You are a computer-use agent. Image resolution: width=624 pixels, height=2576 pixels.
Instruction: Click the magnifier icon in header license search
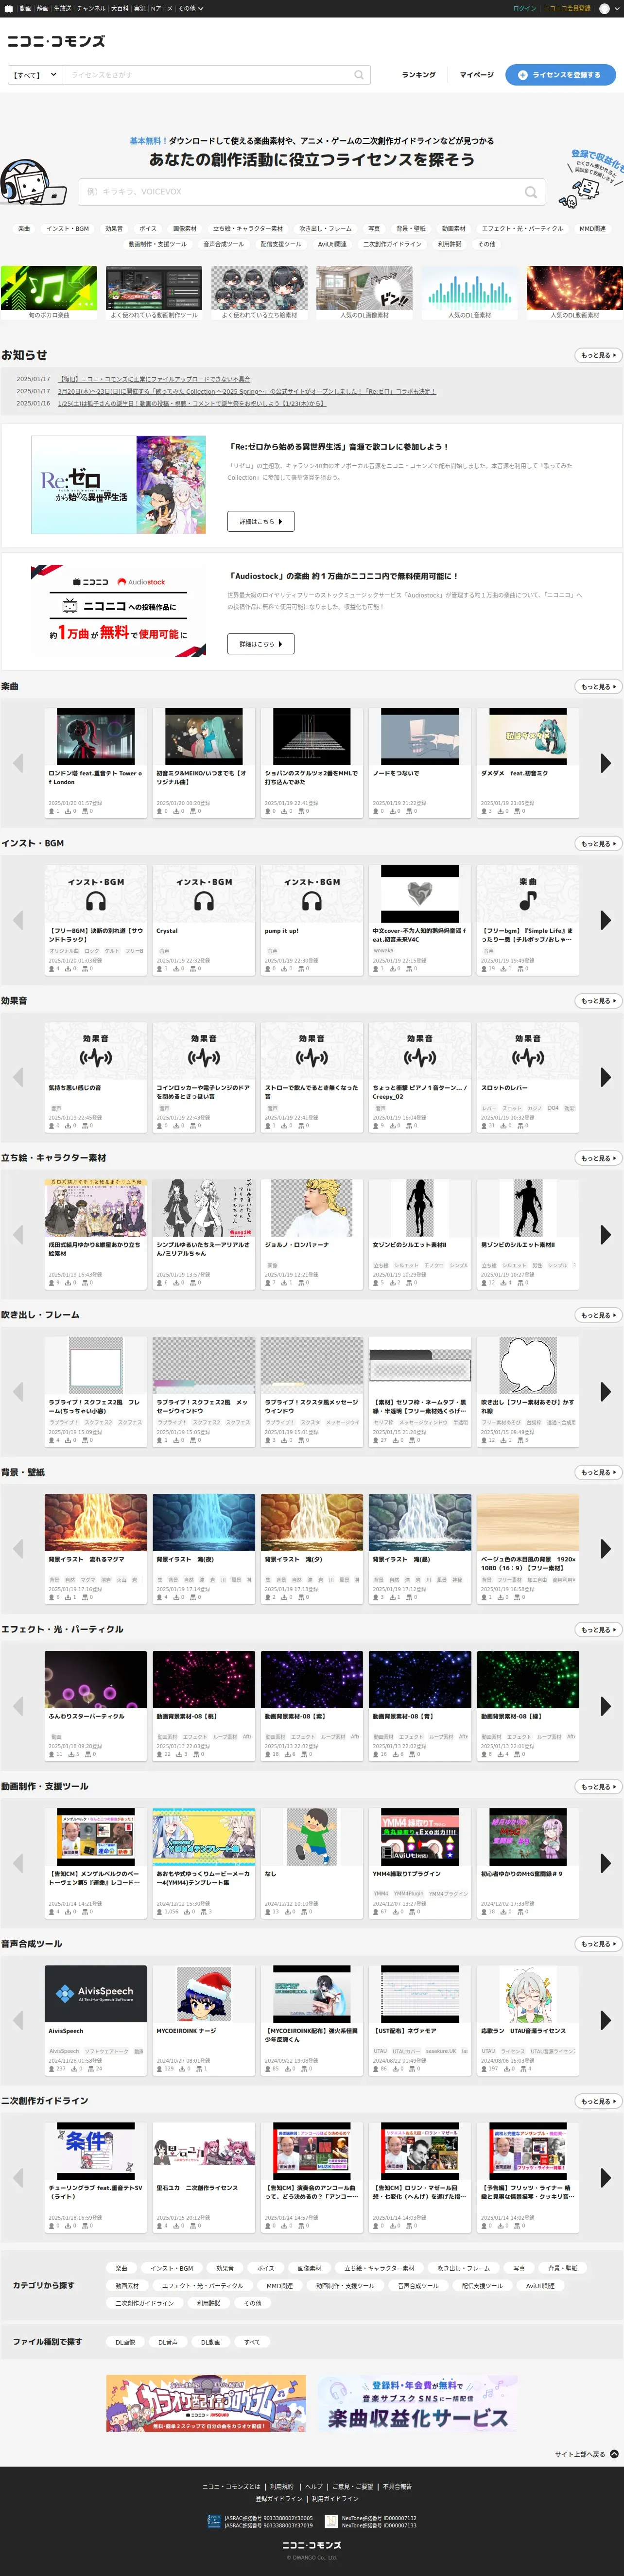[358, 75]
